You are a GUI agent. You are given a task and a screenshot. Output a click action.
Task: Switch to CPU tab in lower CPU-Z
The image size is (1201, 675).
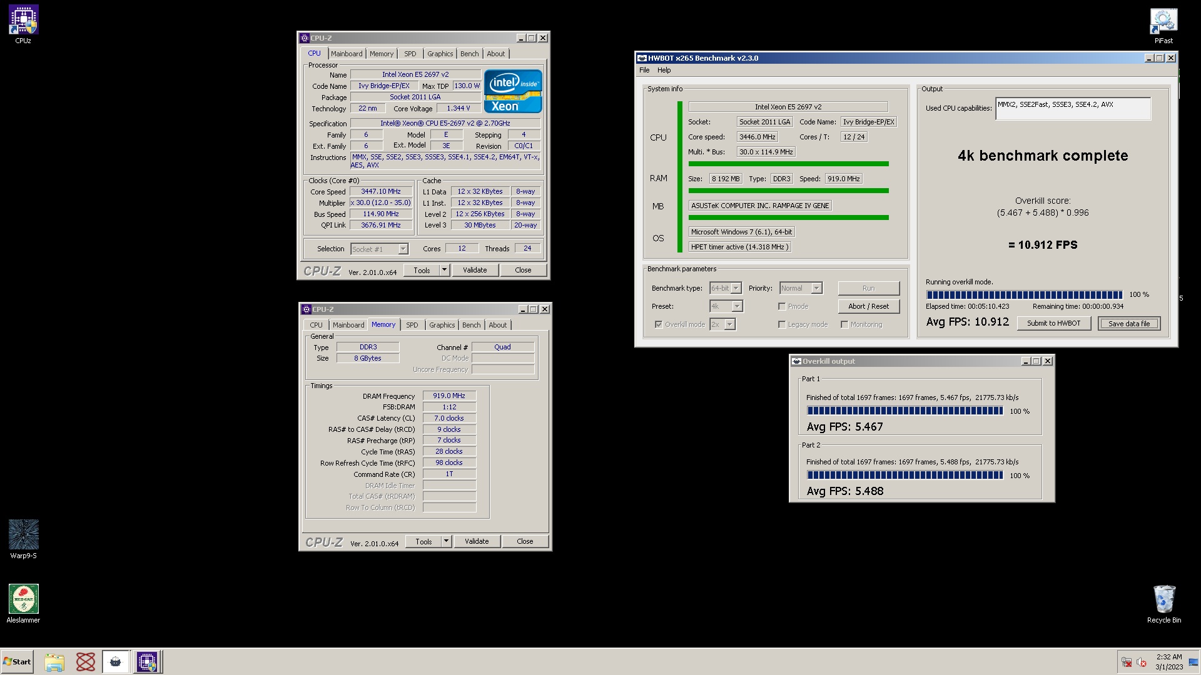click(317, 325)
